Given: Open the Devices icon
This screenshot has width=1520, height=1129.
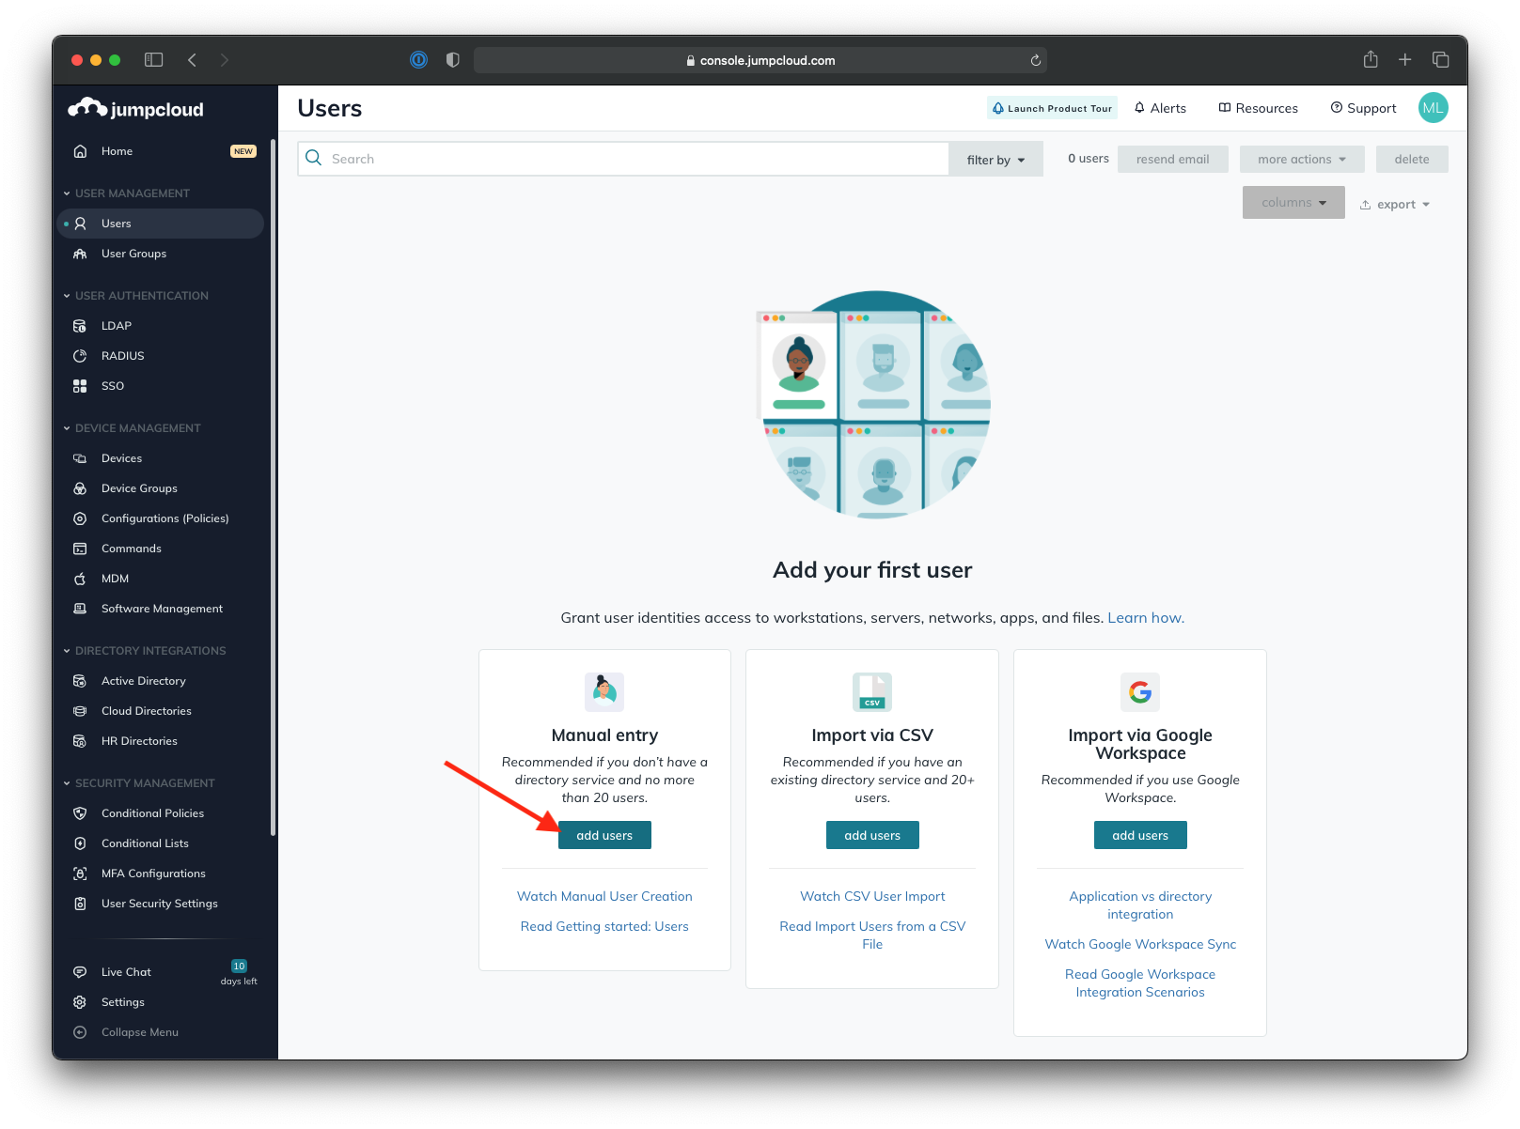Looking at the screenshot, I should (80, 458).
